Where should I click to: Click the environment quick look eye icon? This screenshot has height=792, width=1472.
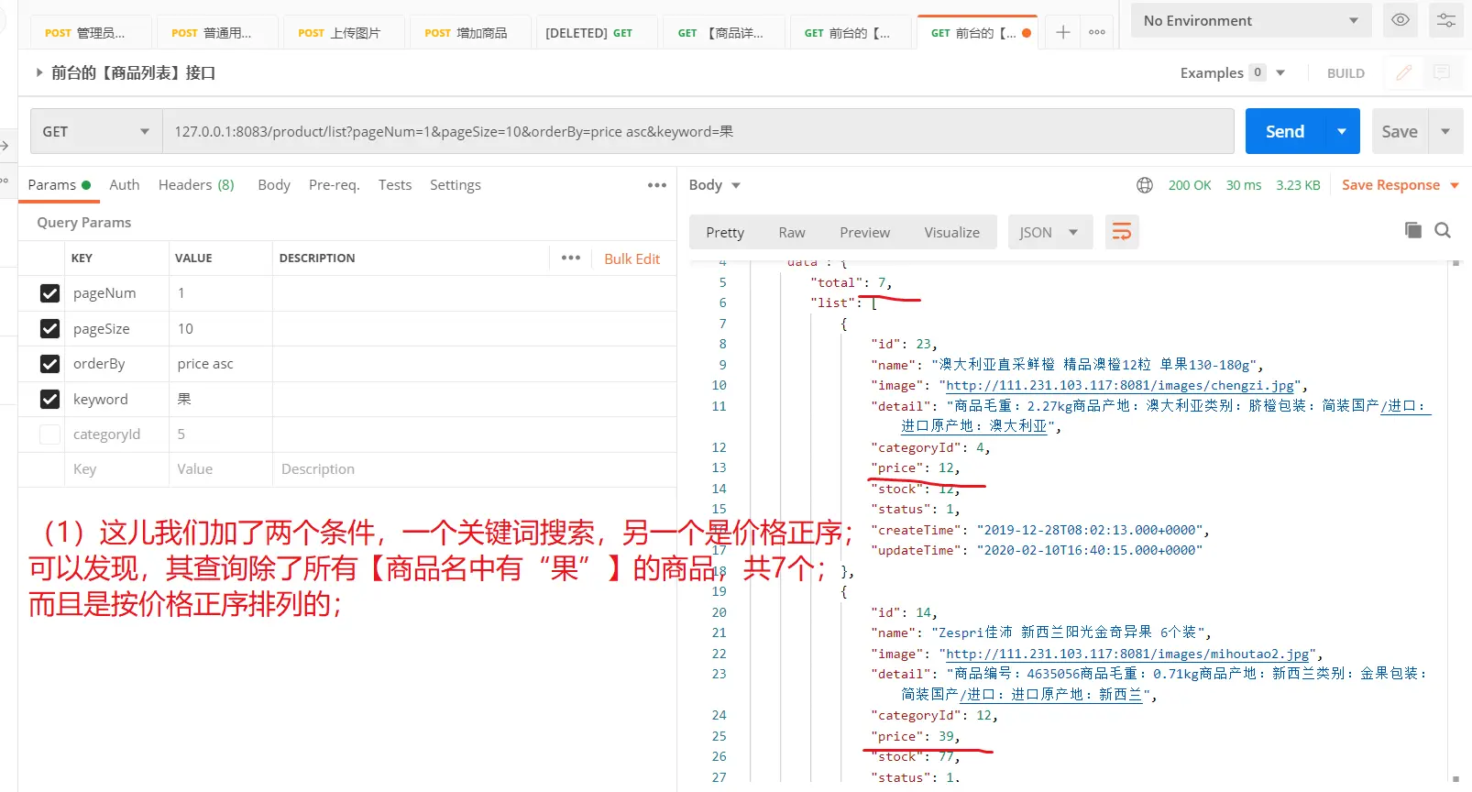click(x=1400, y=20)
